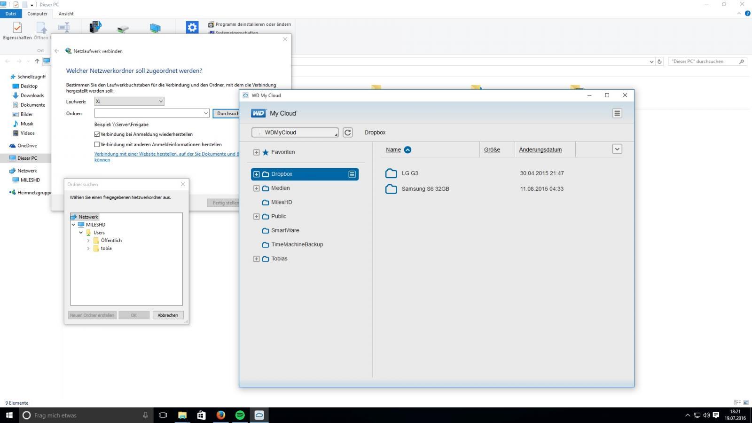Collapse the Users node in Ordner suchen
The height and width of the screenshot is (423, 752).
click(x=81, y=233)
